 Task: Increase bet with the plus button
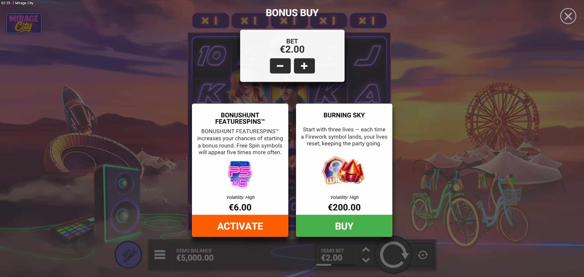pyautogui.click(x=304, y=66)
